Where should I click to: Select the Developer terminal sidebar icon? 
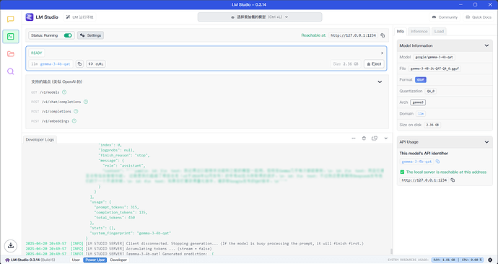coord(11,37)
